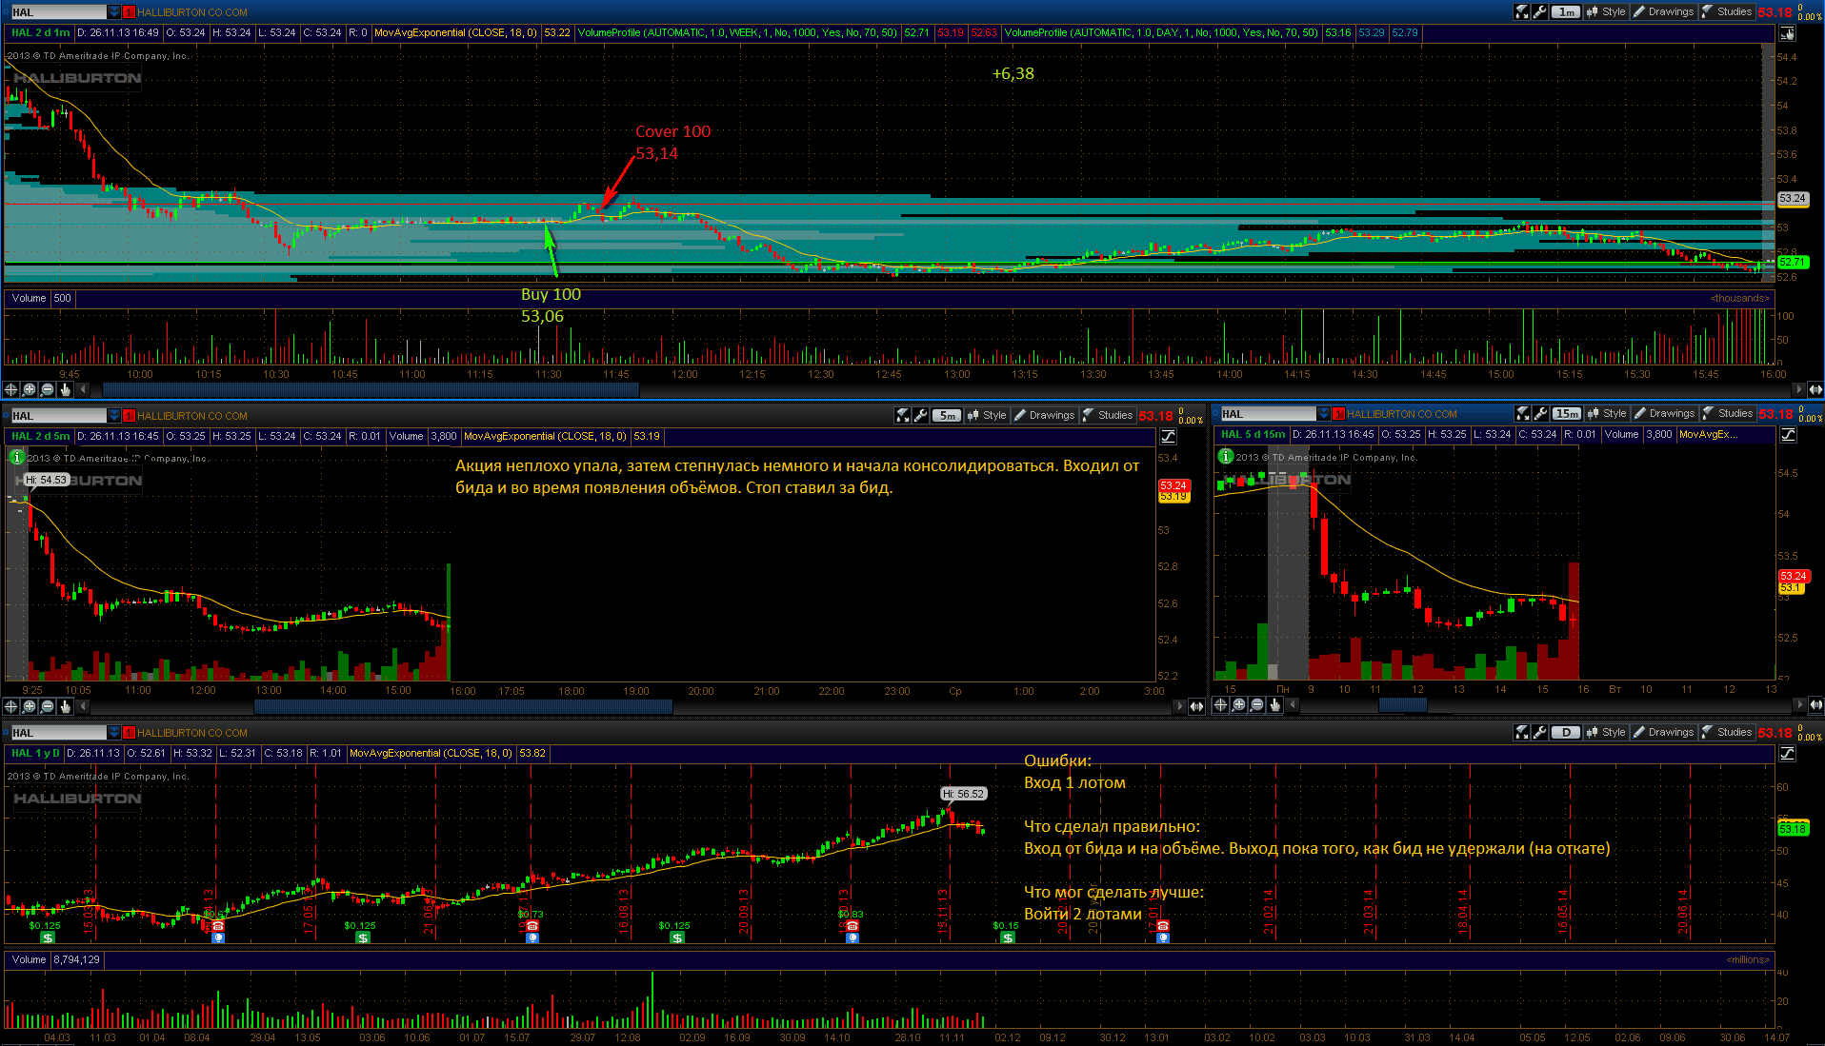Select hand tool below 15m chart
Image resolution: width=1825 pixels, height=1046 pixels.
click(1275, 705)
